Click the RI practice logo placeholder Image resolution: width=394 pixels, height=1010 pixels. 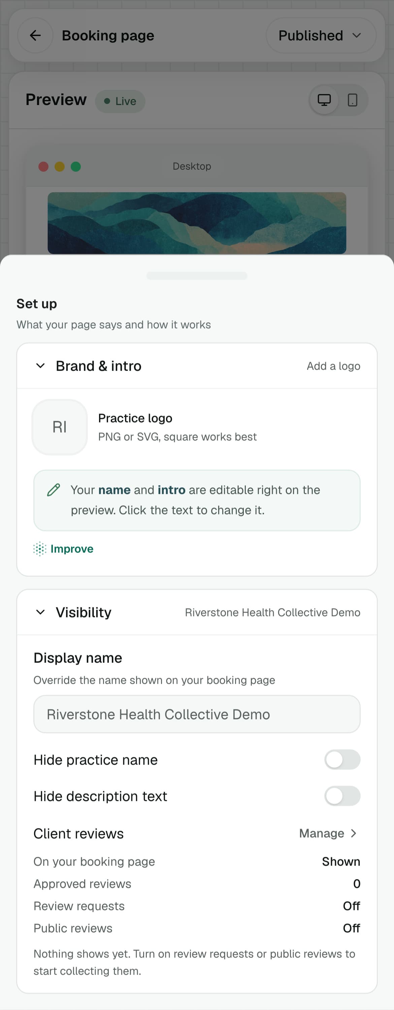(60, 427)
